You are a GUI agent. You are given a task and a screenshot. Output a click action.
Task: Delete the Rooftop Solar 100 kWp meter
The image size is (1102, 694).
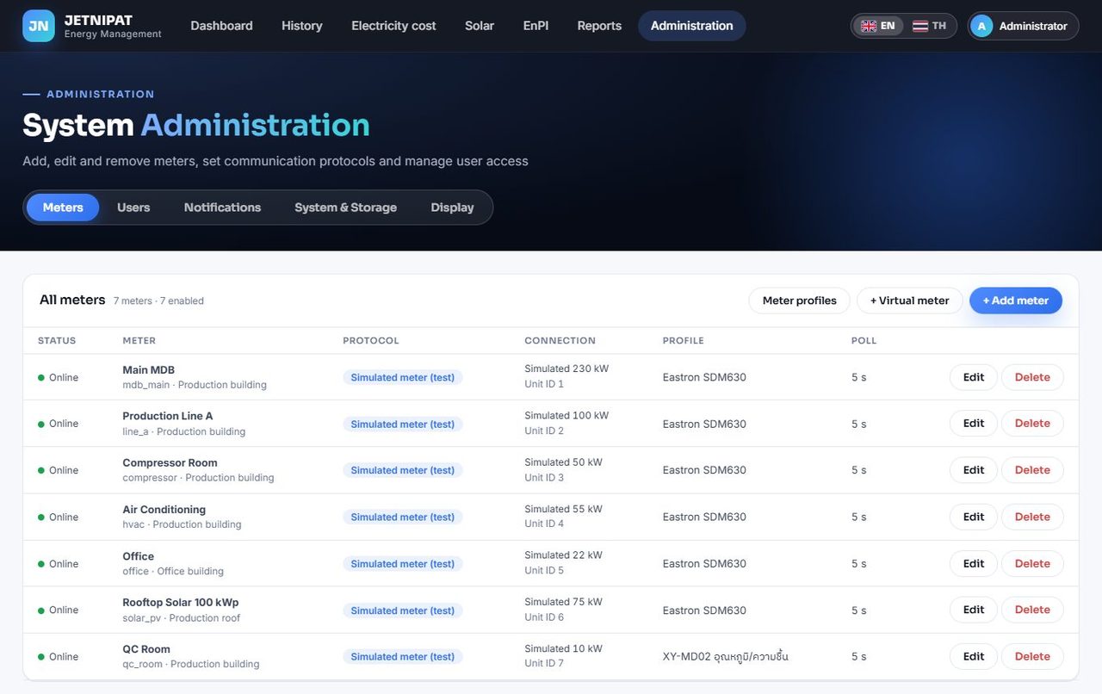tap(1032, 610)
